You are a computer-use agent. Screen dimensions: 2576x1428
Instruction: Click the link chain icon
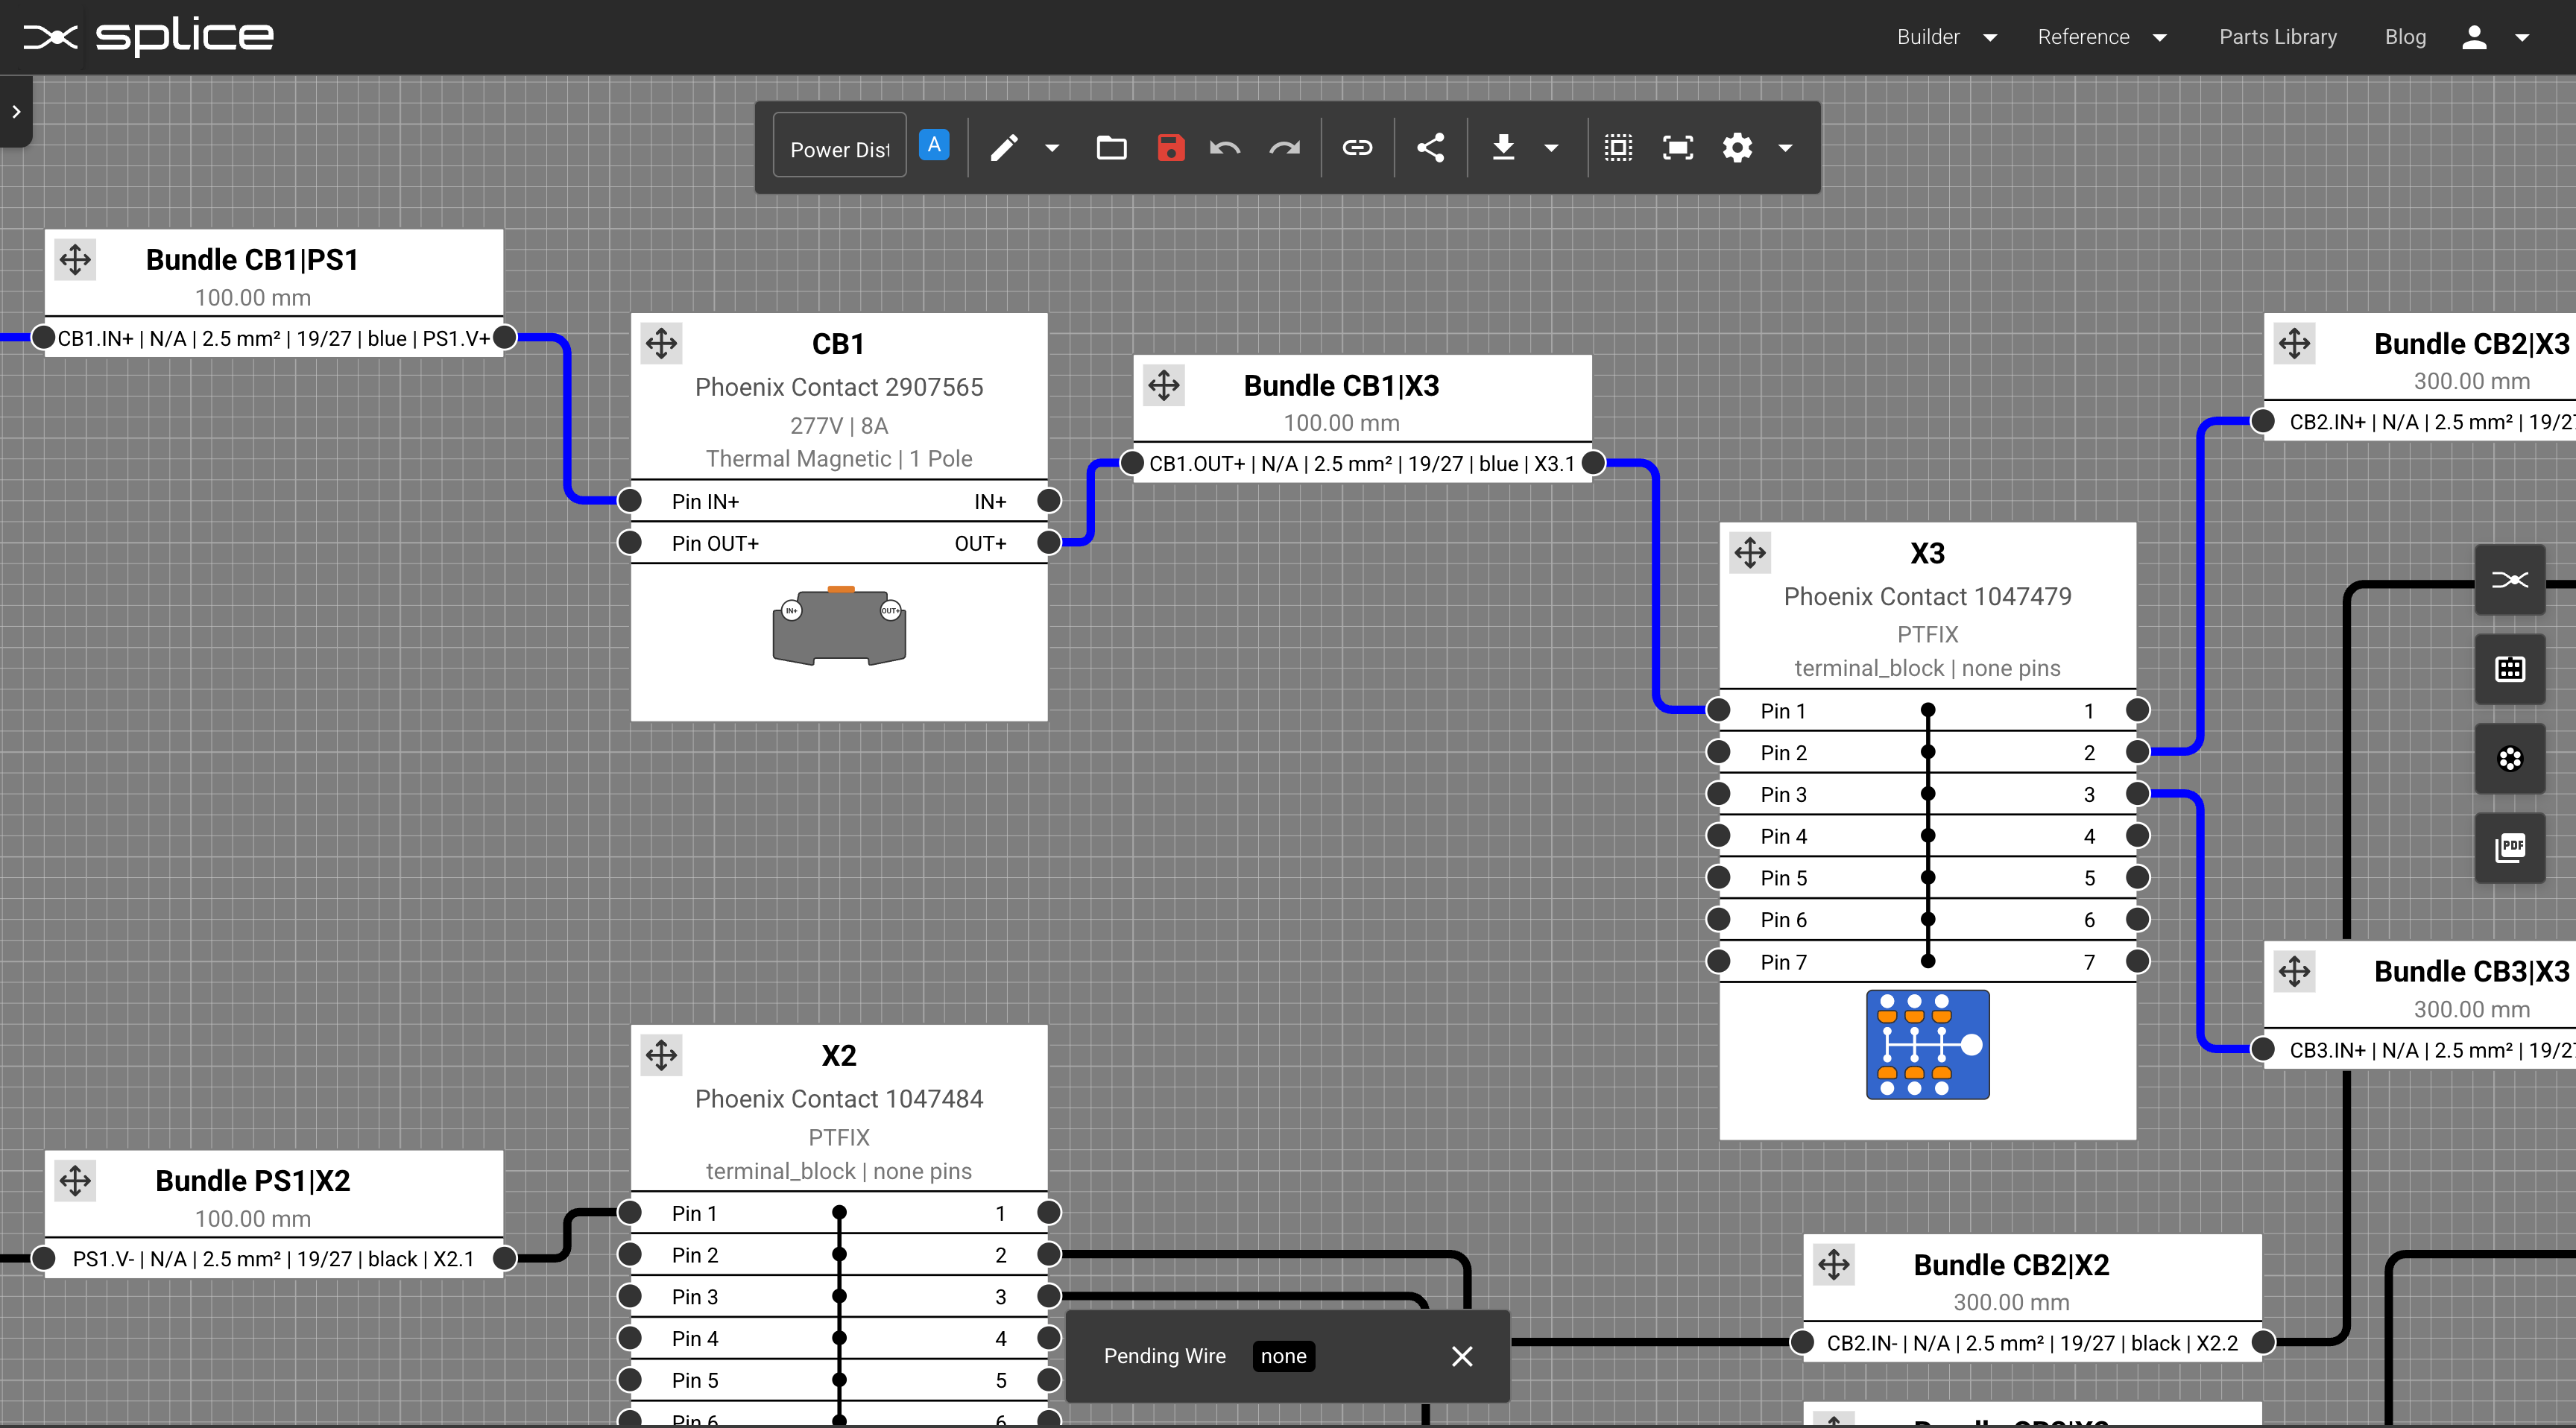coord(1357,148)
